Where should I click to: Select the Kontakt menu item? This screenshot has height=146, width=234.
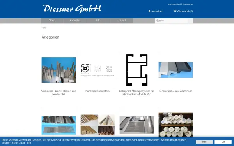121,21
